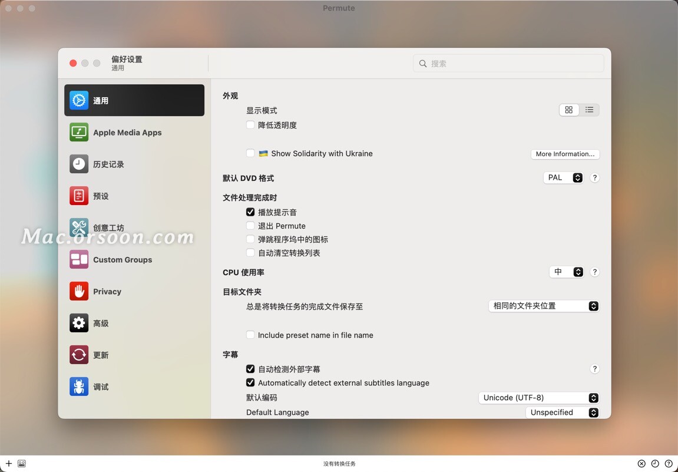Click the green Apple Media Apps icon
The width and height of the screenshot is (678, 472).
(79, 132)
